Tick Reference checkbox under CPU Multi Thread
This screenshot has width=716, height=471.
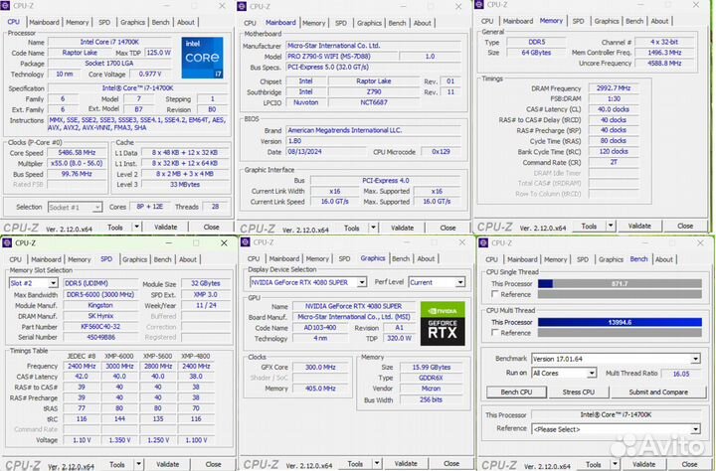click(494, 333)
